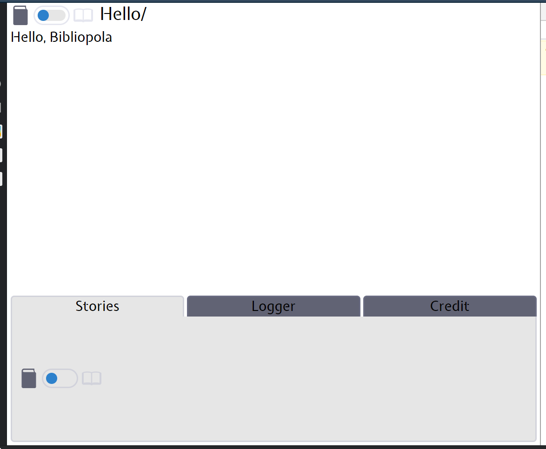Click the colorful icon on the left edge
This screenshot has width=546, height=449.
pos(1,132)
